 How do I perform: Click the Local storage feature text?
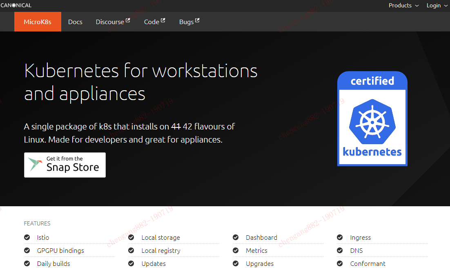point(161,238)
